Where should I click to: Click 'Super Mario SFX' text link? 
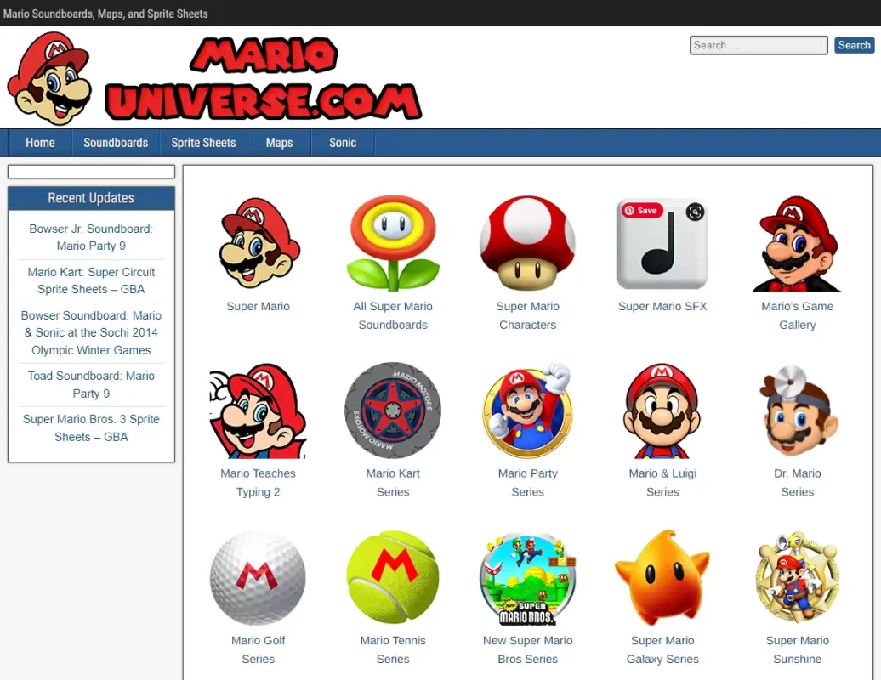click(x=662, y=306)
